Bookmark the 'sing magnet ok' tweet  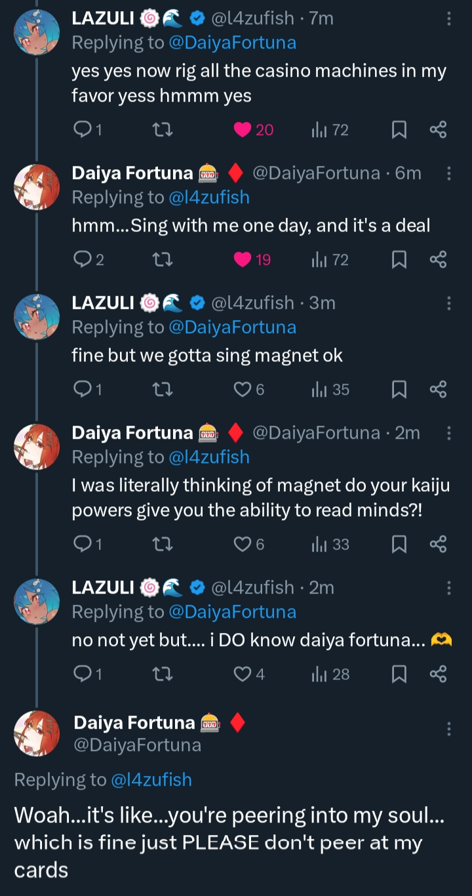(x=399, y=390)
